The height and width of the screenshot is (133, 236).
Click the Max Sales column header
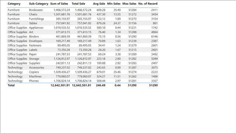tap(129, 4)
